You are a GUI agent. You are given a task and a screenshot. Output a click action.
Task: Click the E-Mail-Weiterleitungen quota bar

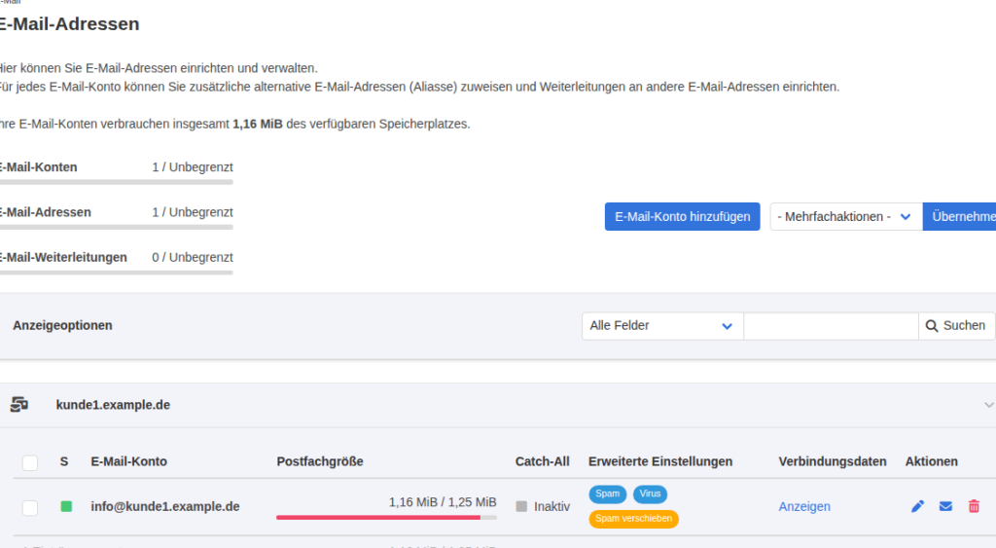[x=117, y=273]
